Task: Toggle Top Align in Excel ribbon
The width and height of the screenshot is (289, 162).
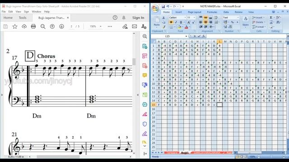Action: (200, 18)
